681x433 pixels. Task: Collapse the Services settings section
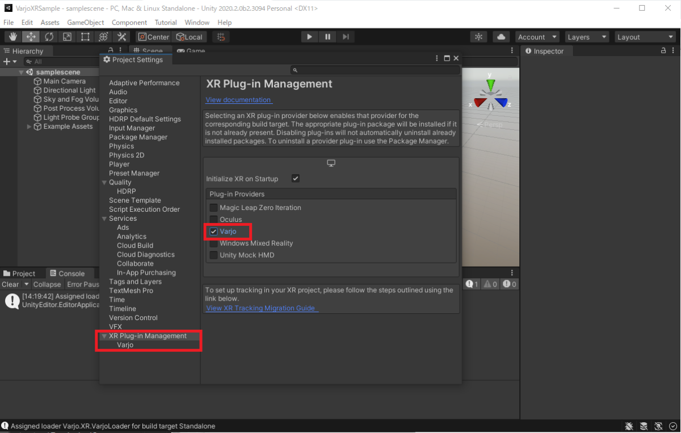click(x=104, y=218)
